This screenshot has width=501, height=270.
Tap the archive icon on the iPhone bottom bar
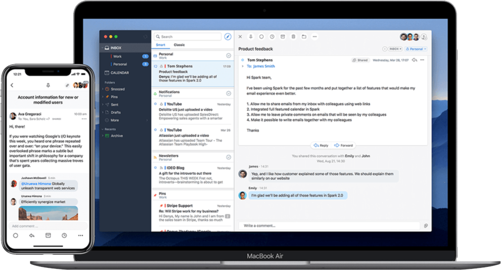[48, 236]
